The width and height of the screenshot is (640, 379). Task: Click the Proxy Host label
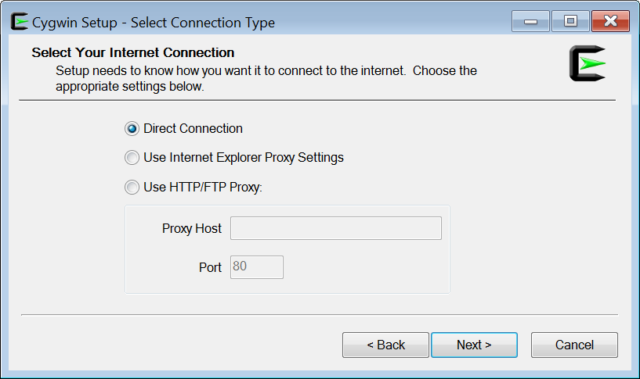tap(192, 228)
